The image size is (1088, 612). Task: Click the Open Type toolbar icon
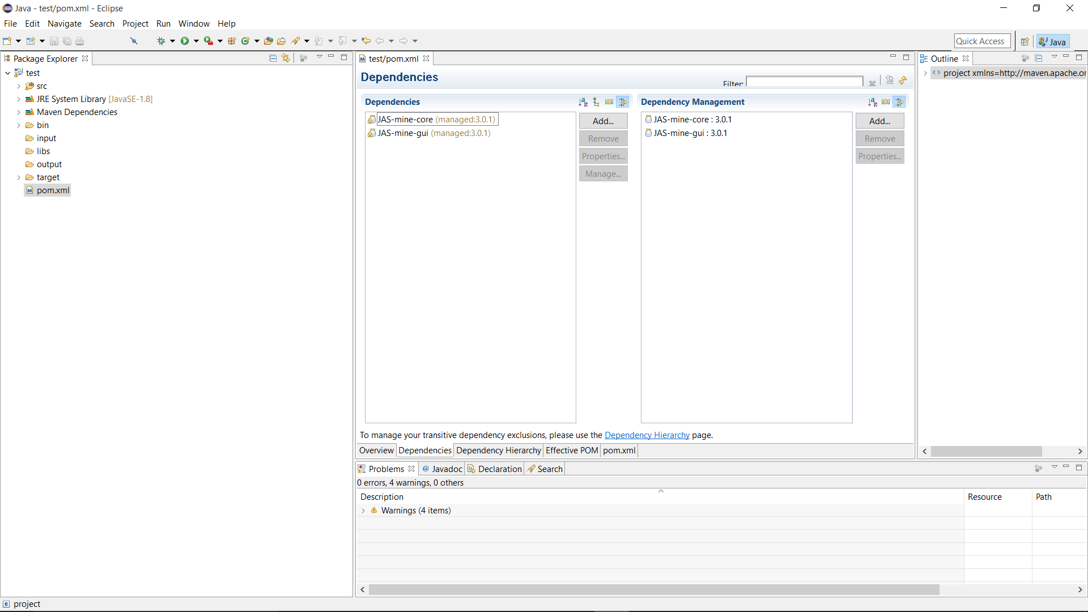[269, 41]
